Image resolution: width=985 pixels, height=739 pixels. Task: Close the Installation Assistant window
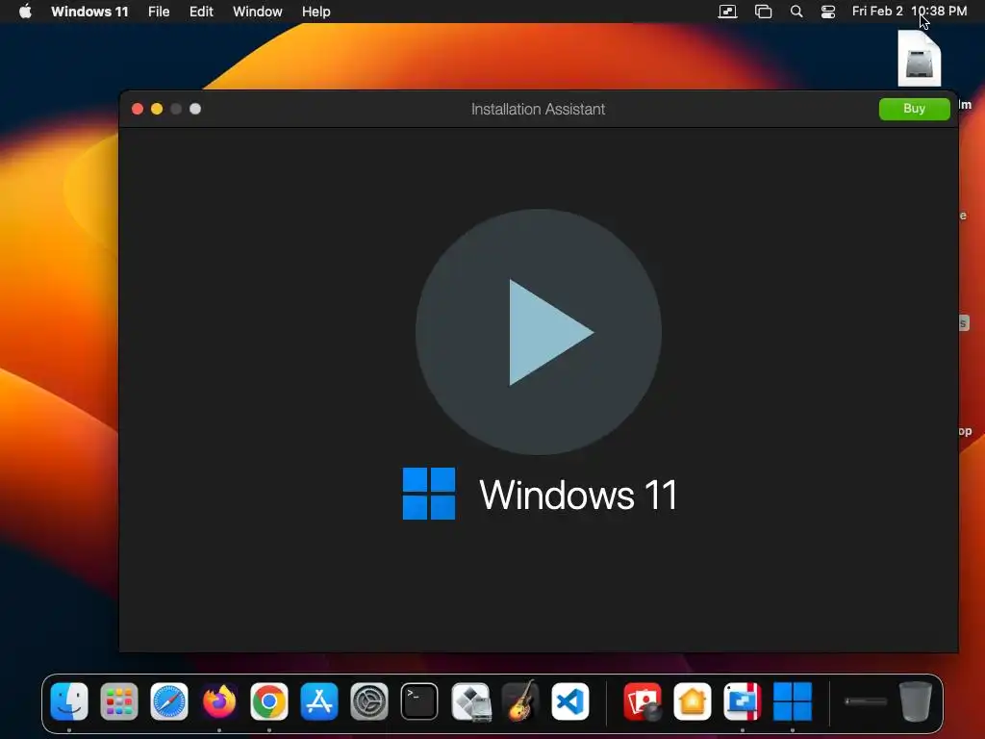pos(137,109)
